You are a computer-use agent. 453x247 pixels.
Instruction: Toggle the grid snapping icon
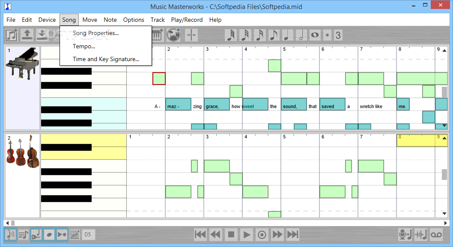(x=75, y=235)
